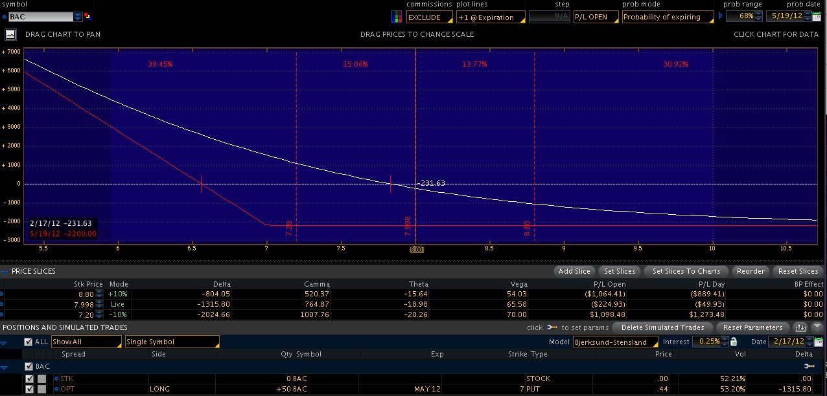
Task: Click the blue dot on the 8.80 slice row
Action: pyautogui.click(x=3, y=294)
